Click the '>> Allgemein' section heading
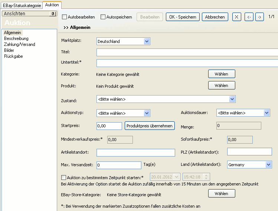 point(77,27)
